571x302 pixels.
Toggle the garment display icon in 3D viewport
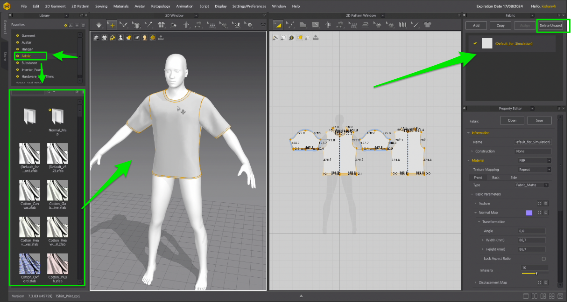pos(104,38)
